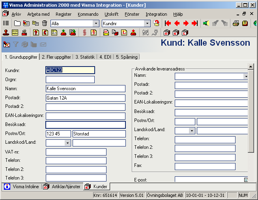Go to the previous record arrow
The height and width of the screenshot is (200, 258).
(x=177, y=23)
